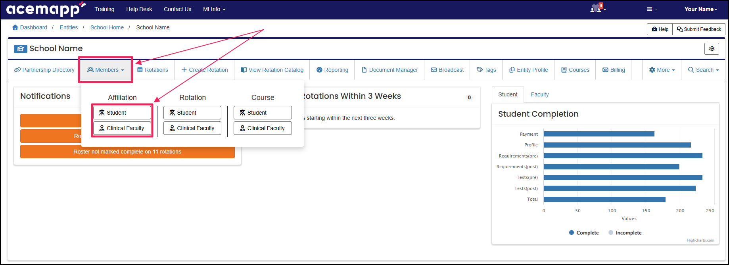Select Student under Affiliation
Viewport: 729px width, 265px height.
(x=122, y=113)
